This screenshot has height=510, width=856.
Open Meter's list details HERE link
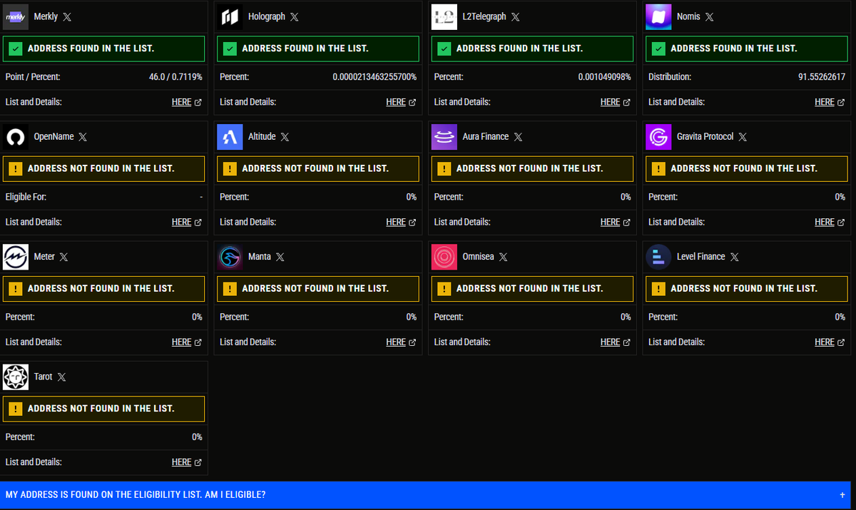click(187, 342)
